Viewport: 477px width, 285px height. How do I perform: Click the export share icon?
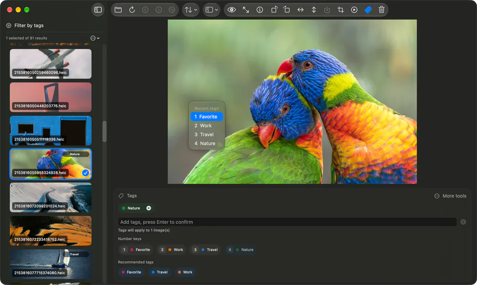(x=327, y=10)
